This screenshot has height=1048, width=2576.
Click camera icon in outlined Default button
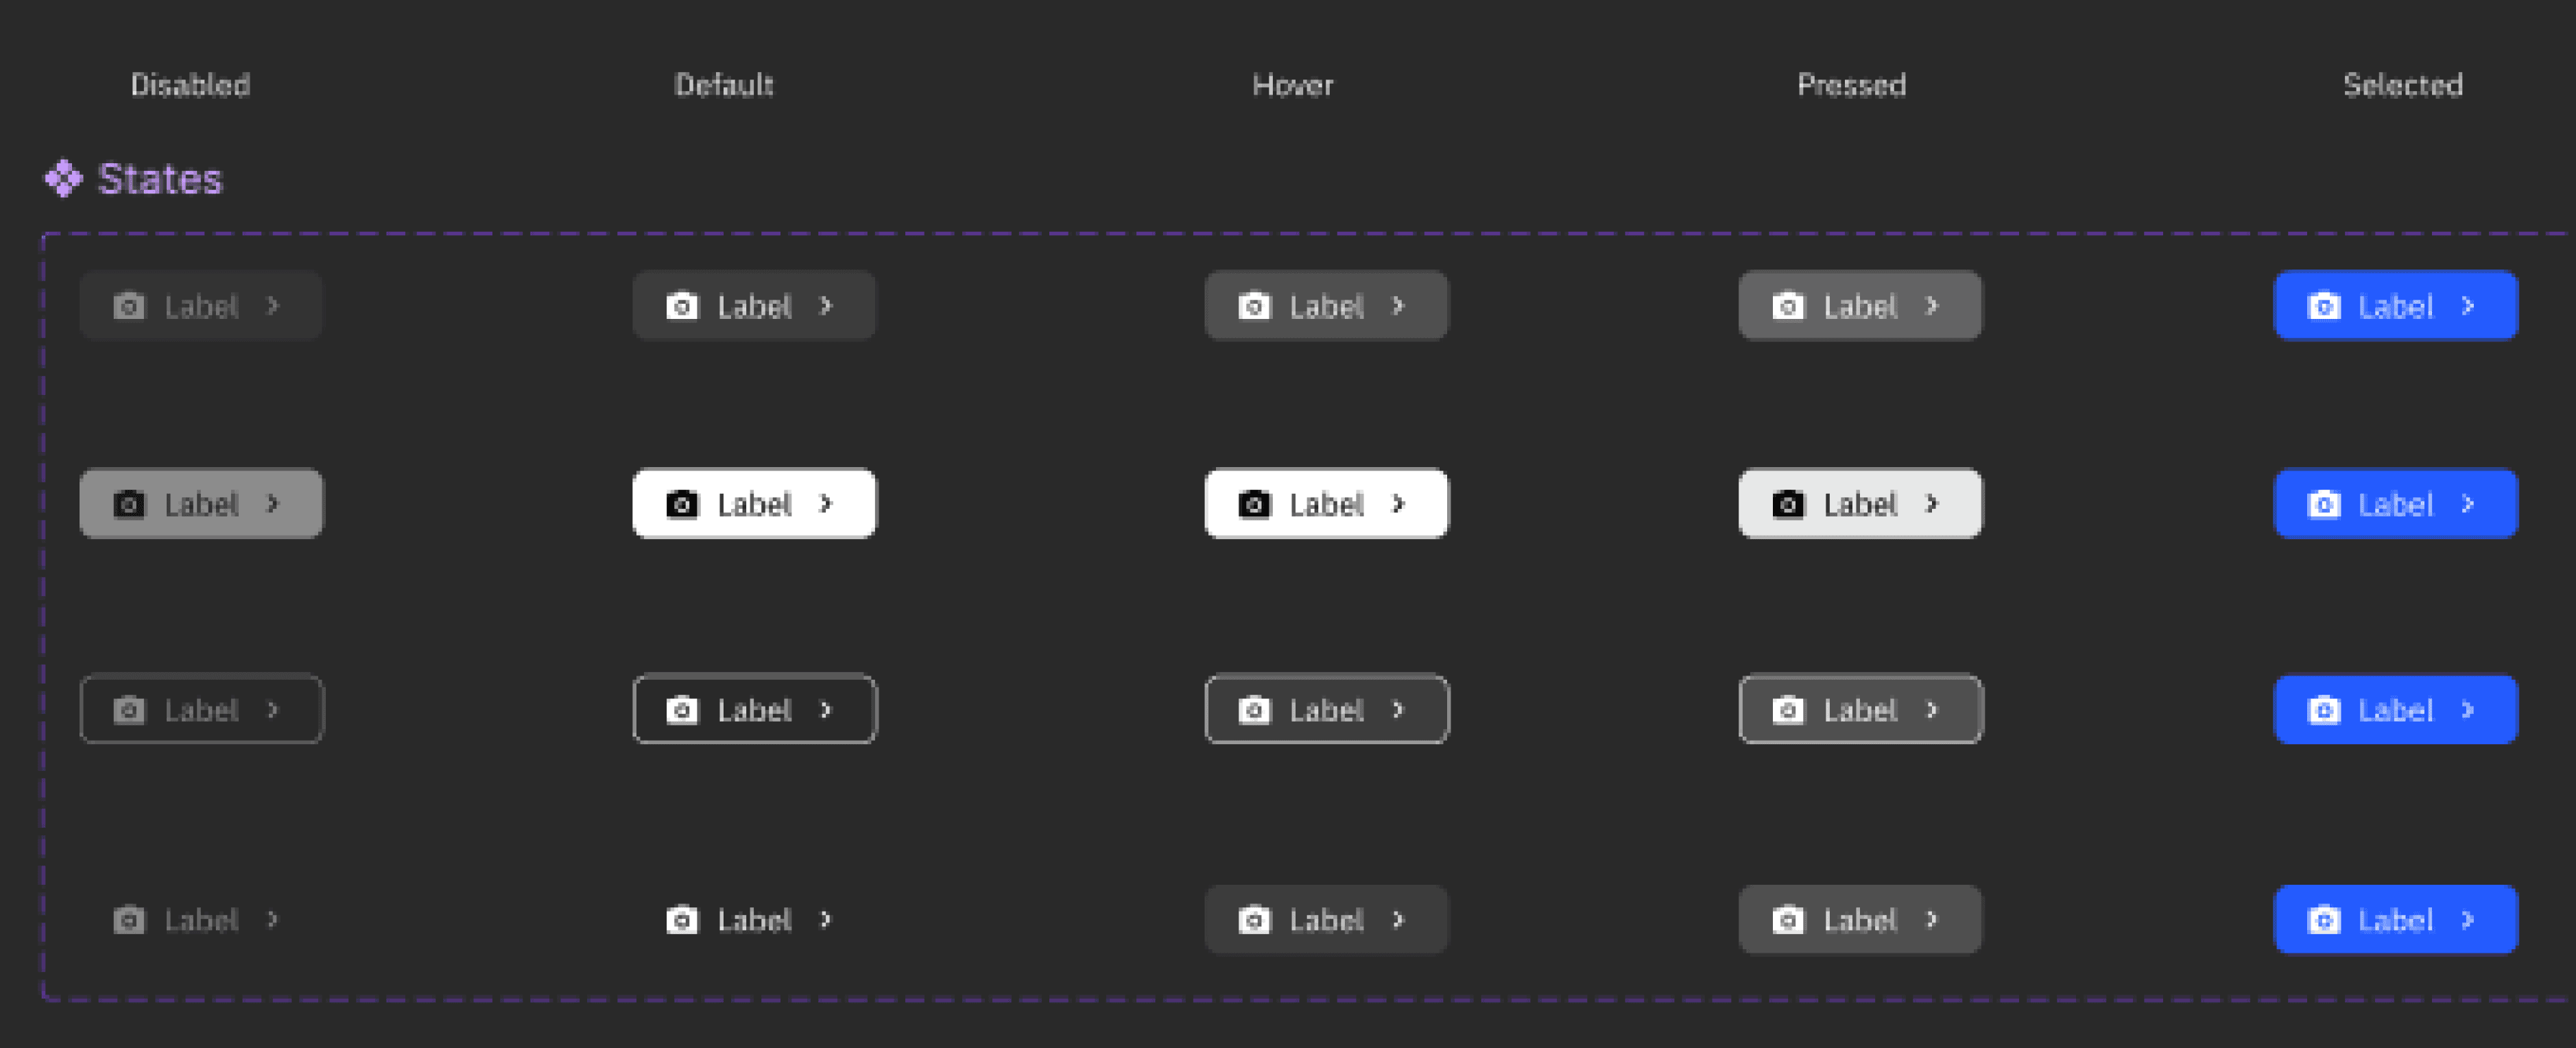point(682,710)
